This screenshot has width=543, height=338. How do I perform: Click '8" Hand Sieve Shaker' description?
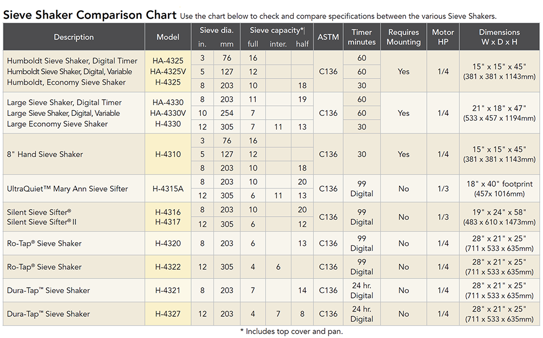pos(45,154)
